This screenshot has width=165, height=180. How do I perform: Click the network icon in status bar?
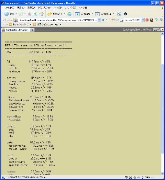130,177
